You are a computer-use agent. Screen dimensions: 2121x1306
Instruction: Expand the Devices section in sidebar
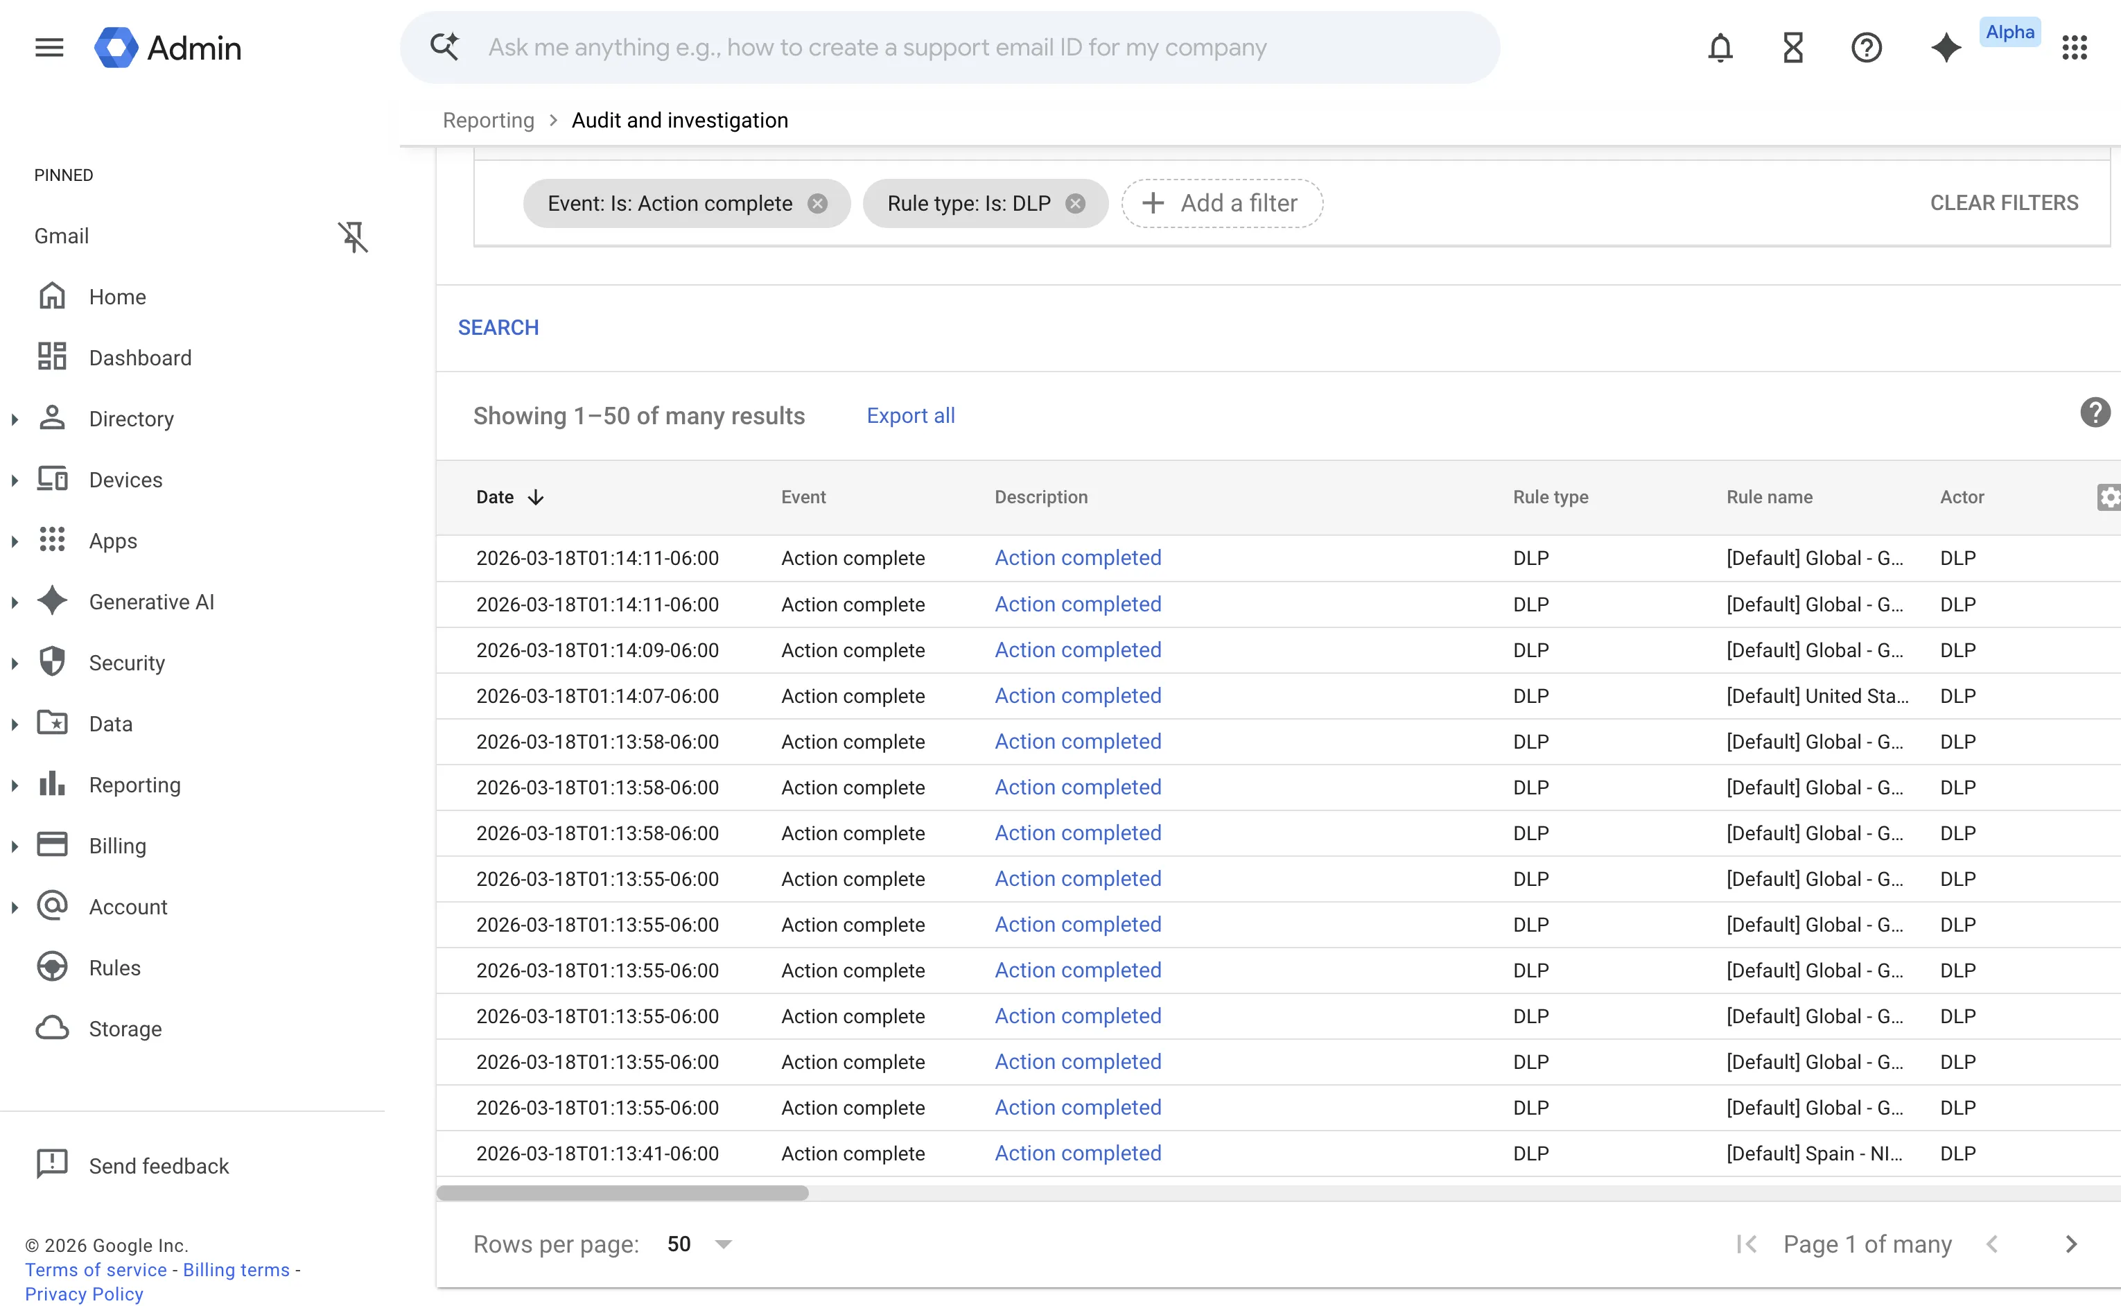coord(14,480)
